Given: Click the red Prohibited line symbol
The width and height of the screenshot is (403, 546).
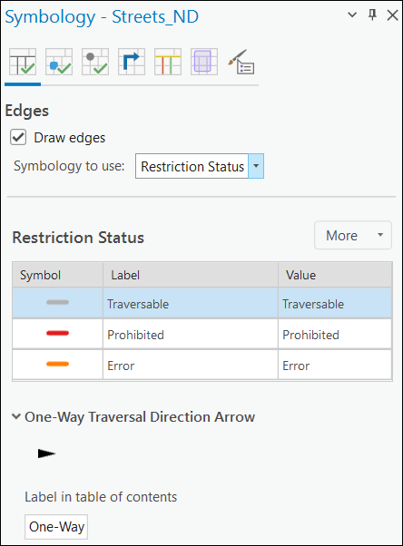Looking at the screenshot, I should [57, 333].
